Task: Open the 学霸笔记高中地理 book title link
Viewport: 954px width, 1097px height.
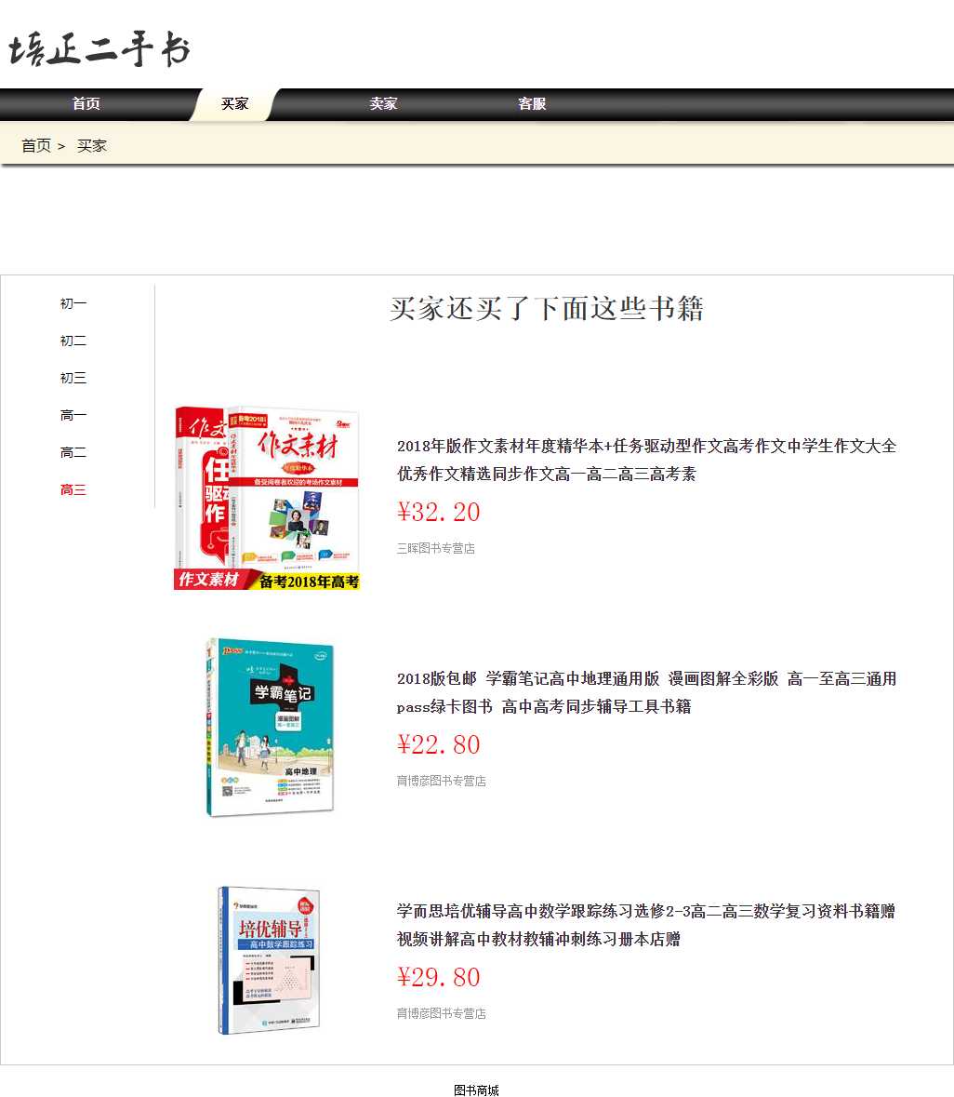Action: pyautogui.click(x=646, y=692)
